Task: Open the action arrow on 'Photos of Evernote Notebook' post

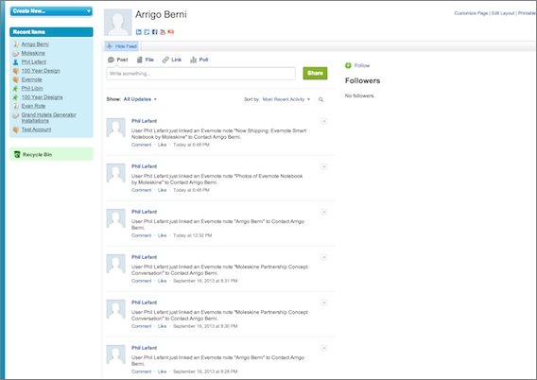Action: [324, 166]
